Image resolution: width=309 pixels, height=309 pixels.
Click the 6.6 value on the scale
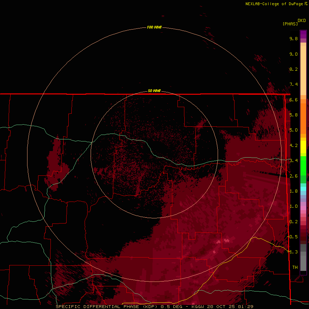click(294, 100)
